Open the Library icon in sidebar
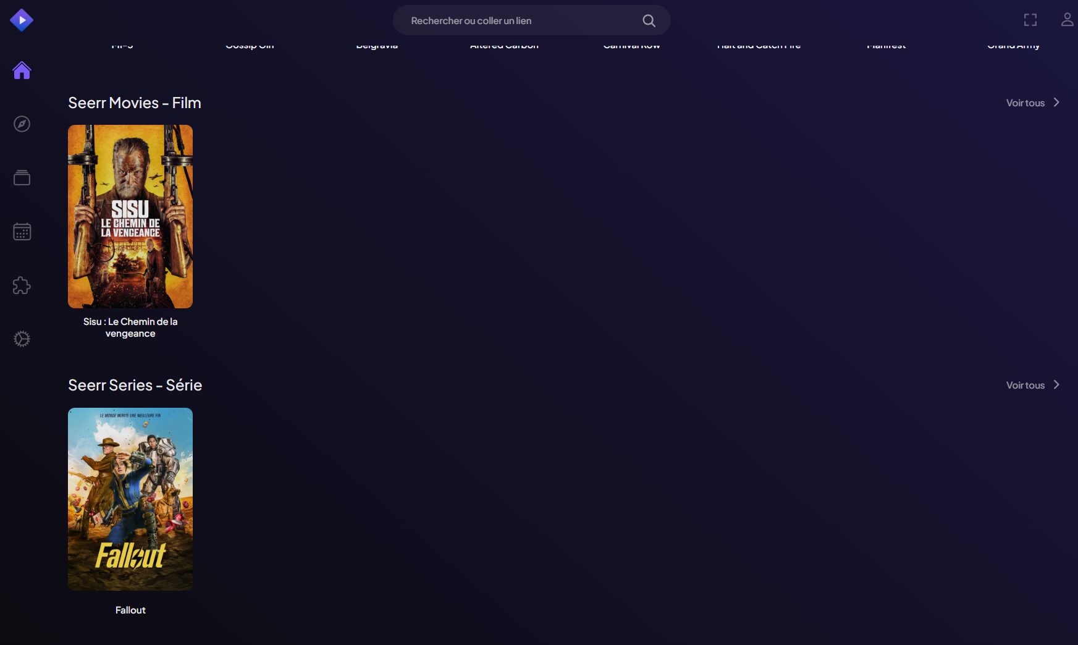This screenshot has width=1078, height=645. tap(22, 178)
